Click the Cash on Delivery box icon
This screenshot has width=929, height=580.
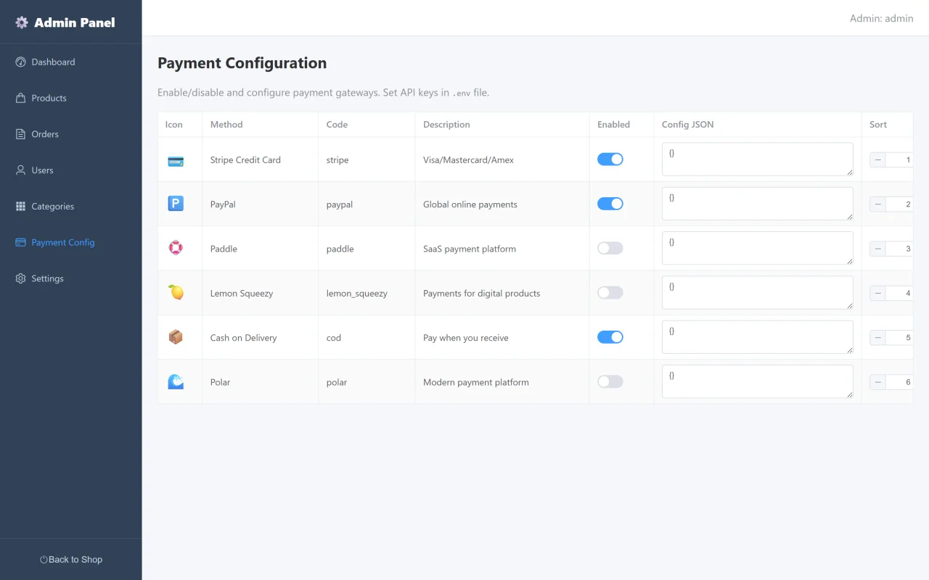(x=176, y=338)
